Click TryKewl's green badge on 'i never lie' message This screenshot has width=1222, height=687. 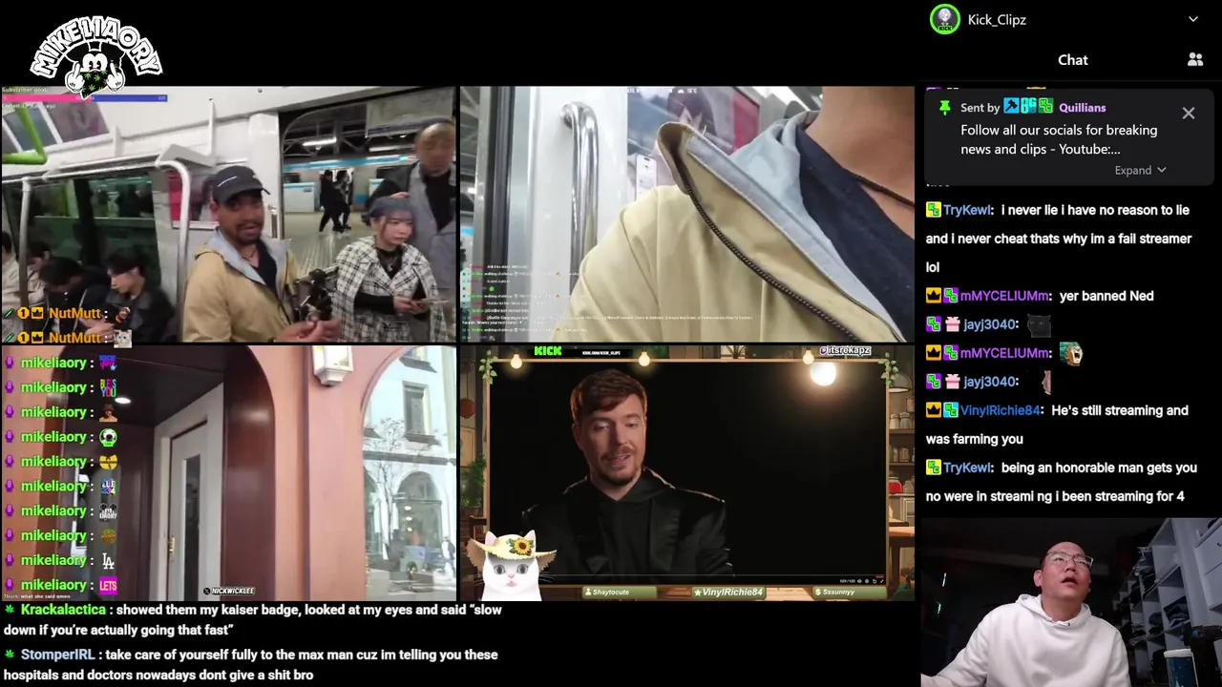933,210
